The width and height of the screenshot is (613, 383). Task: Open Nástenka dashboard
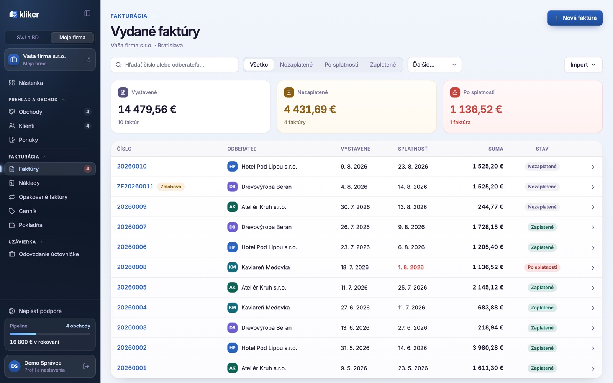pyautogui.click(x=50, y=83)
